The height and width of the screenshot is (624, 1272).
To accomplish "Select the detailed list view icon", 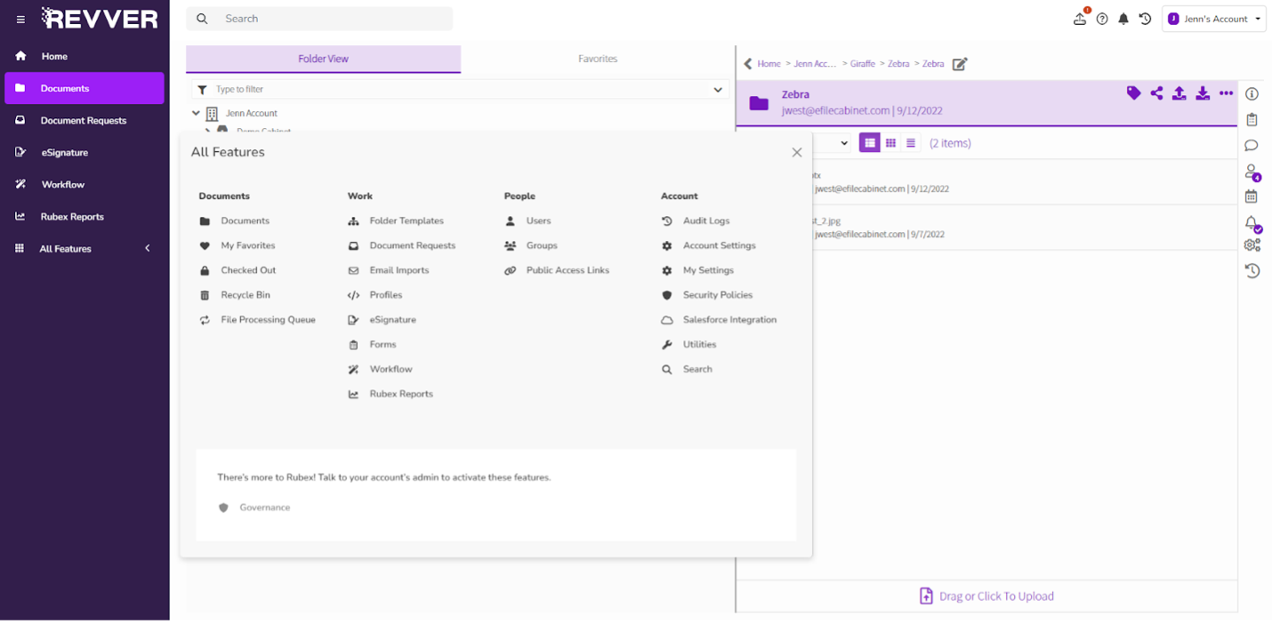I will [x=869, y=143].
